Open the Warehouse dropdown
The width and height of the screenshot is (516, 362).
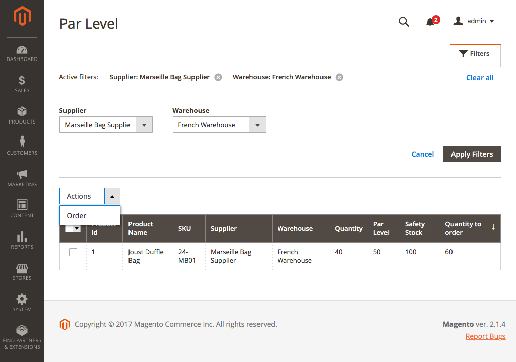[x=219, y=125]
